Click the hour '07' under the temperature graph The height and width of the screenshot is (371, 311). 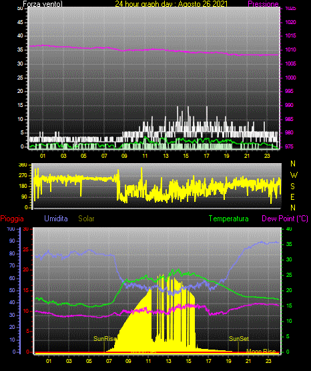[109, 361]
